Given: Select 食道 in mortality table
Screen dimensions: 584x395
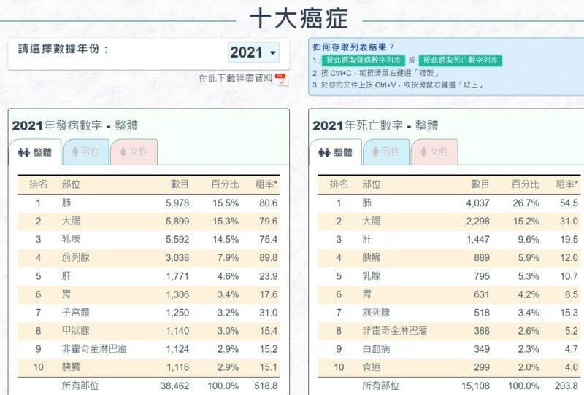Looking at the screenshot, I should (x=372, y=367).
